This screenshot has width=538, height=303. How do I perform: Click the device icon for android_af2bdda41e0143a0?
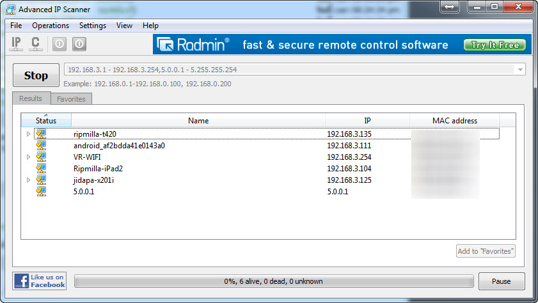click(x=41, y=145)
